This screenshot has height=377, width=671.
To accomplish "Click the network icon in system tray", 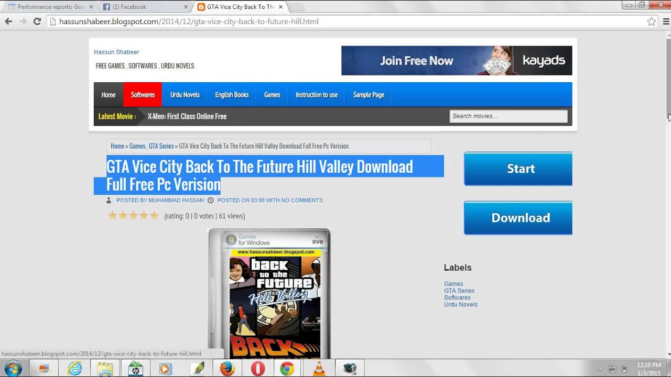I will 612,369.
